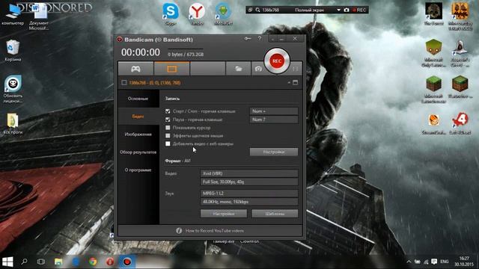Click the Start/Stop hotkey field showing Num +
479x269 pixels.
click(274, 111)
